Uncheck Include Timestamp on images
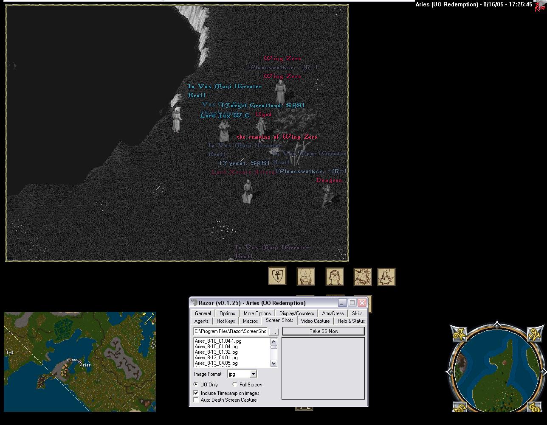Screen dimensions: 547x425 click(x=196, y=393)
